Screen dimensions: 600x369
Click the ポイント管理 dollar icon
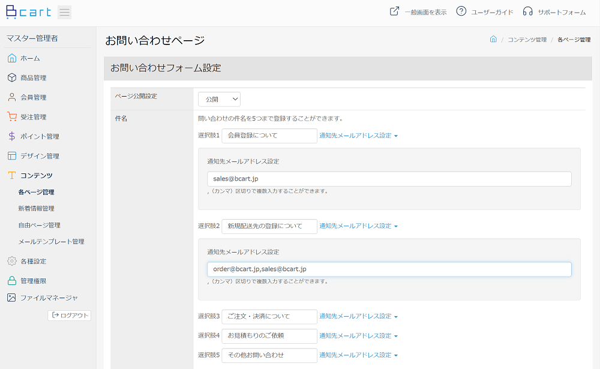click(11, 136)
